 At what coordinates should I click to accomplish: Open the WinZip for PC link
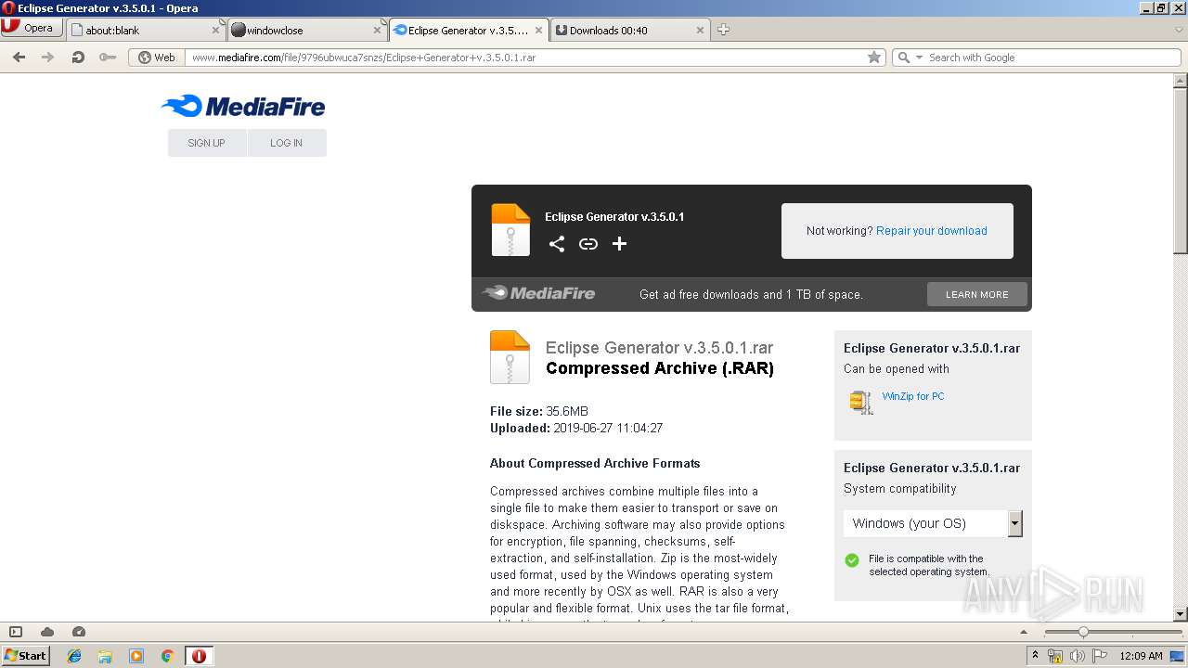[913, 396]
